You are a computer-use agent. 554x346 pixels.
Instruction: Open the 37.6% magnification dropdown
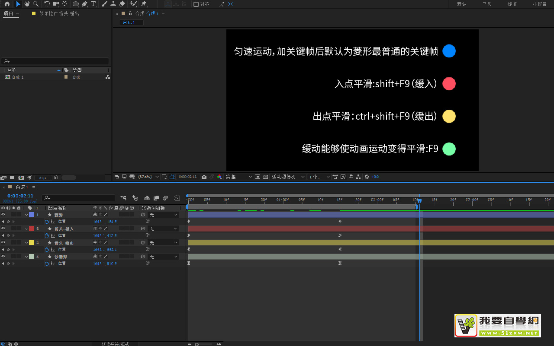(x=148, y=177)
